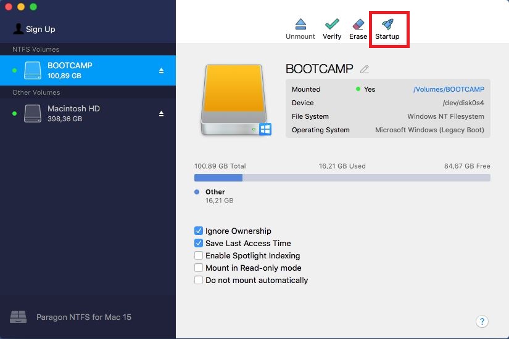This screenshot has width=509, height=339.
Task: Click the 84,67 GB Free label
Action: (467, 166)
